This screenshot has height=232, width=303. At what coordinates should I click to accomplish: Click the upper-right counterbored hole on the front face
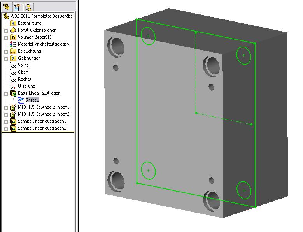pos(212,67)
